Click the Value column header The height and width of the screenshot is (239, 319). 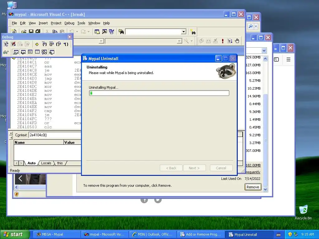point(72,142)
